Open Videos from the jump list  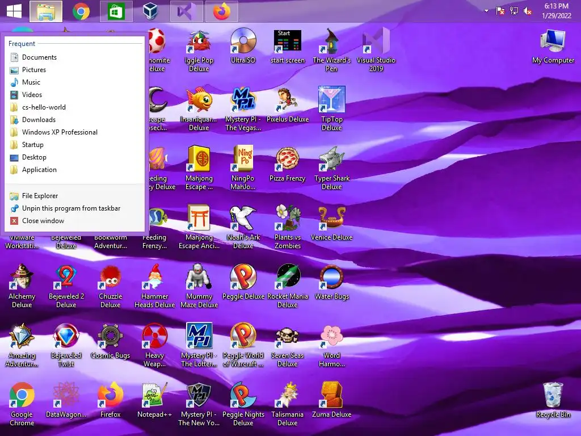point(74,95)
